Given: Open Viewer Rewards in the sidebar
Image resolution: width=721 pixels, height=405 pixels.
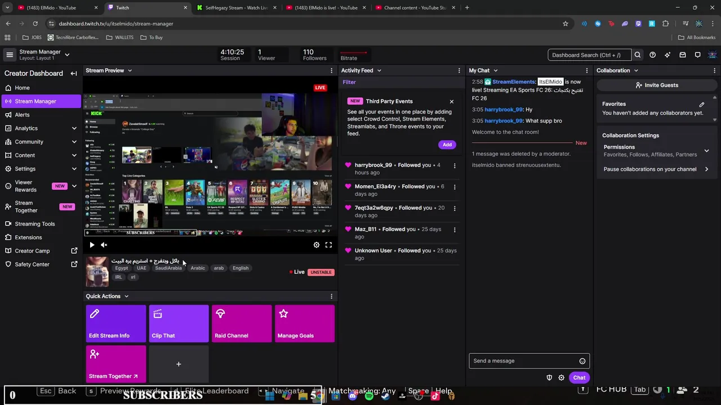Looking at the screenshot, I should pyautogui.click(x=41, y=186).
